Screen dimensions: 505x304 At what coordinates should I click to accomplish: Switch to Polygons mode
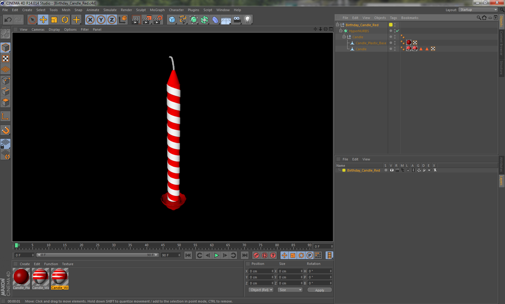click(5, 102)
